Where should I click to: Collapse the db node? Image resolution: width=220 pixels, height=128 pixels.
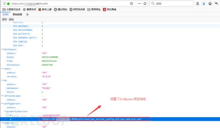pos(2,80)
